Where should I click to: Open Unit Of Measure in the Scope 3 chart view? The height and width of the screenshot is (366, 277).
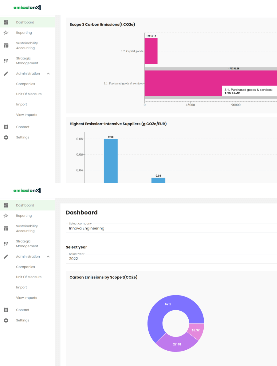point(29,94)
